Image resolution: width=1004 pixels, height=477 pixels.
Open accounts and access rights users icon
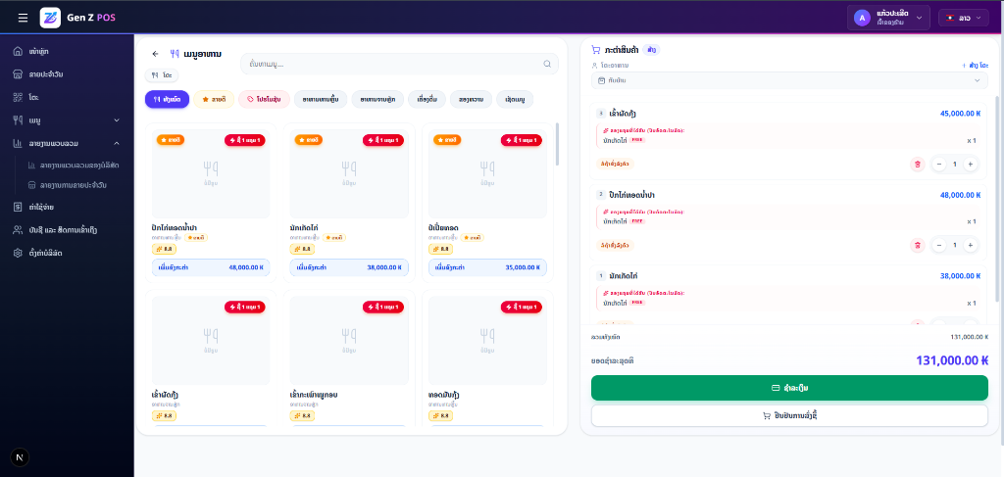[x=18, y=229]
